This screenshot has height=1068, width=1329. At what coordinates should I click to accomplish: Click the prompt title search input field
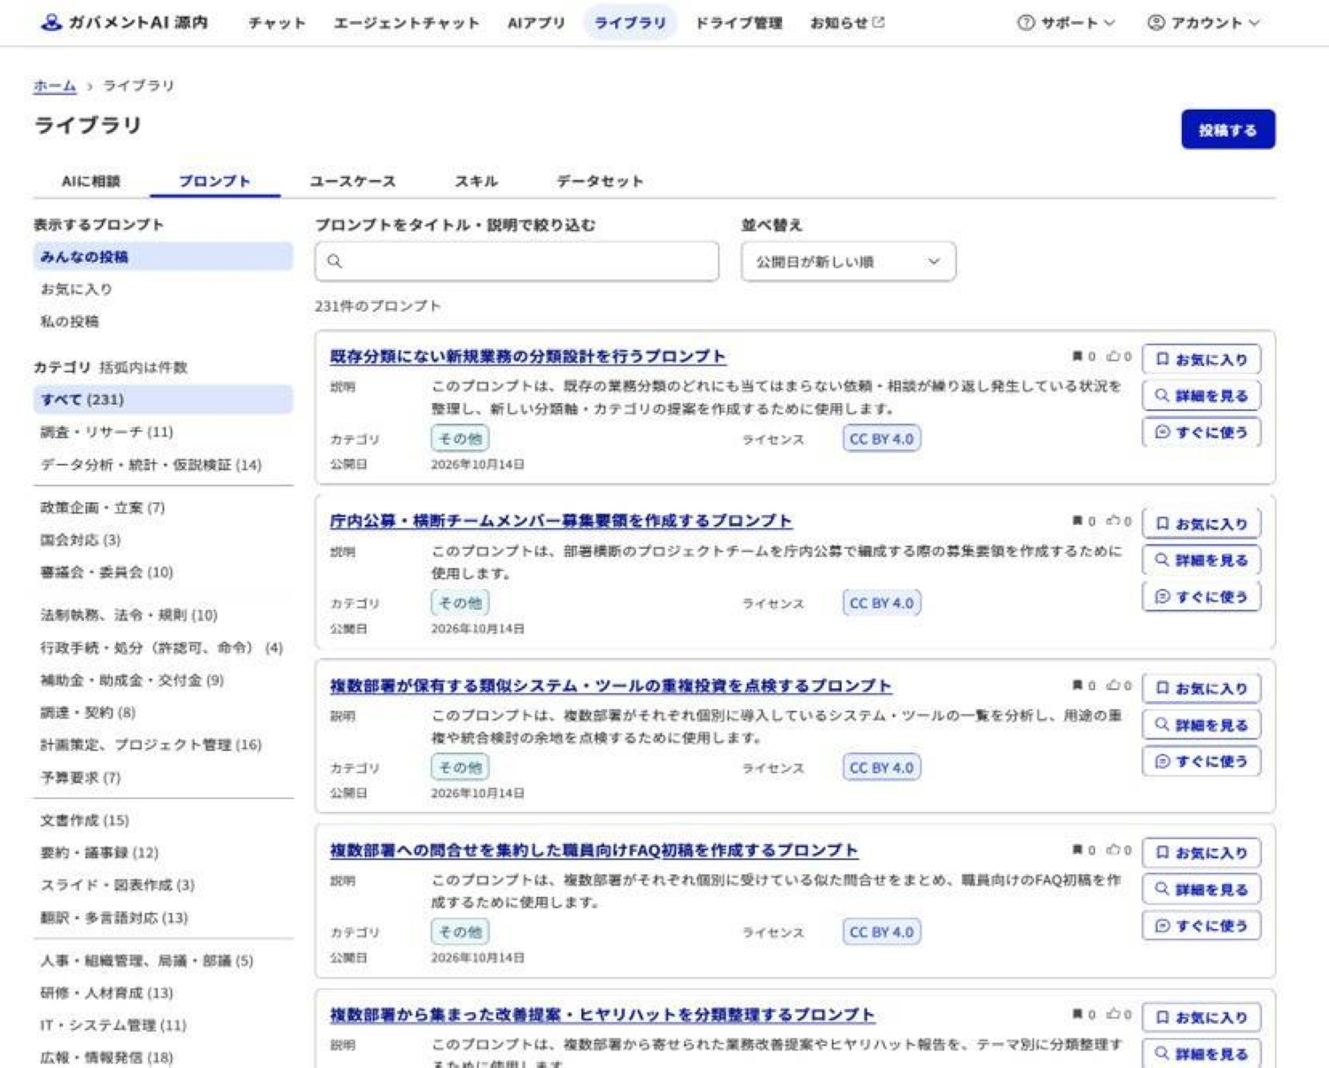coord(517,261)
